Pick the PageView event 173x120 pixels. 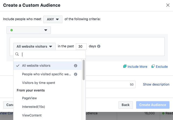tap(47, 98)
